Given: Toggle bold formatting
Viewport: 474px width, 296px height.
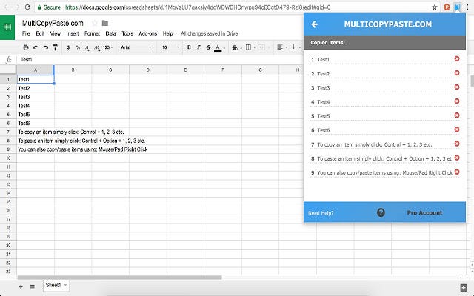Looking at the screenshot, I should point(189,47).
